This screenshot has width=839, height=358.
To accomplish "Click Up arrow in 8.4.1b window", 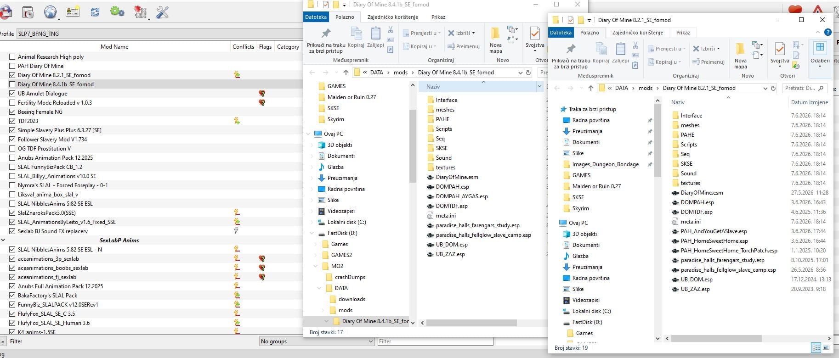I will [346, 73].
